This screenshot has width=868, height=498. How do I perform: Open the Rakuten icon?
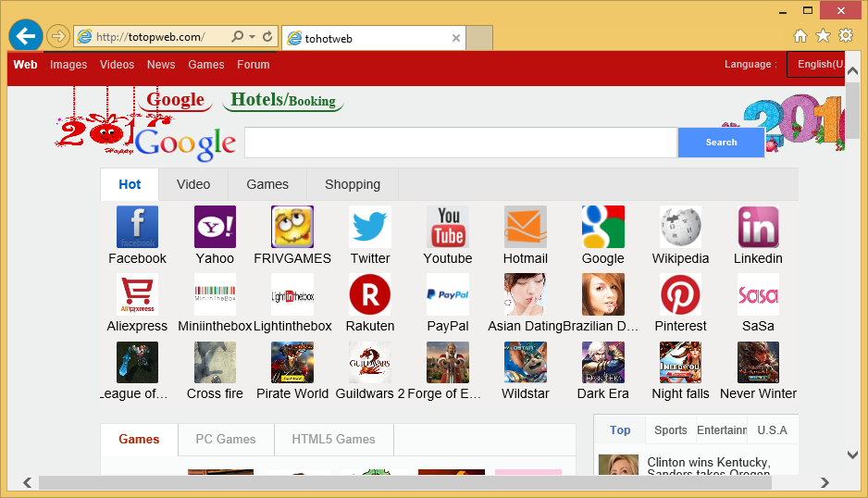[x=370, y=294]
